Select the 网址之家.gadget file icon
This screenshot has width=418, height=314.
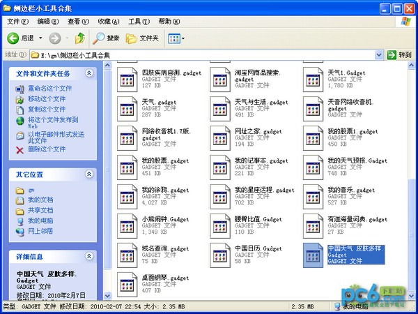click(220, 138)
